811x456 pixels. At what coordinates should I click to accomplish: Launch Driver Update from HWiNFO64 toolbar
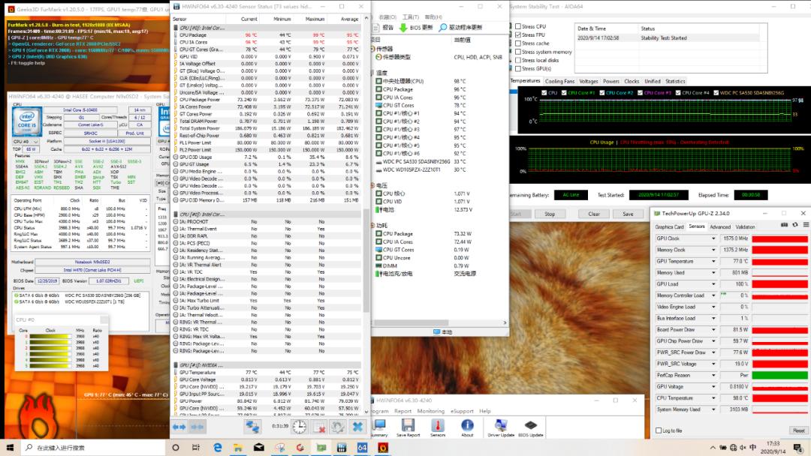(501, 425)
